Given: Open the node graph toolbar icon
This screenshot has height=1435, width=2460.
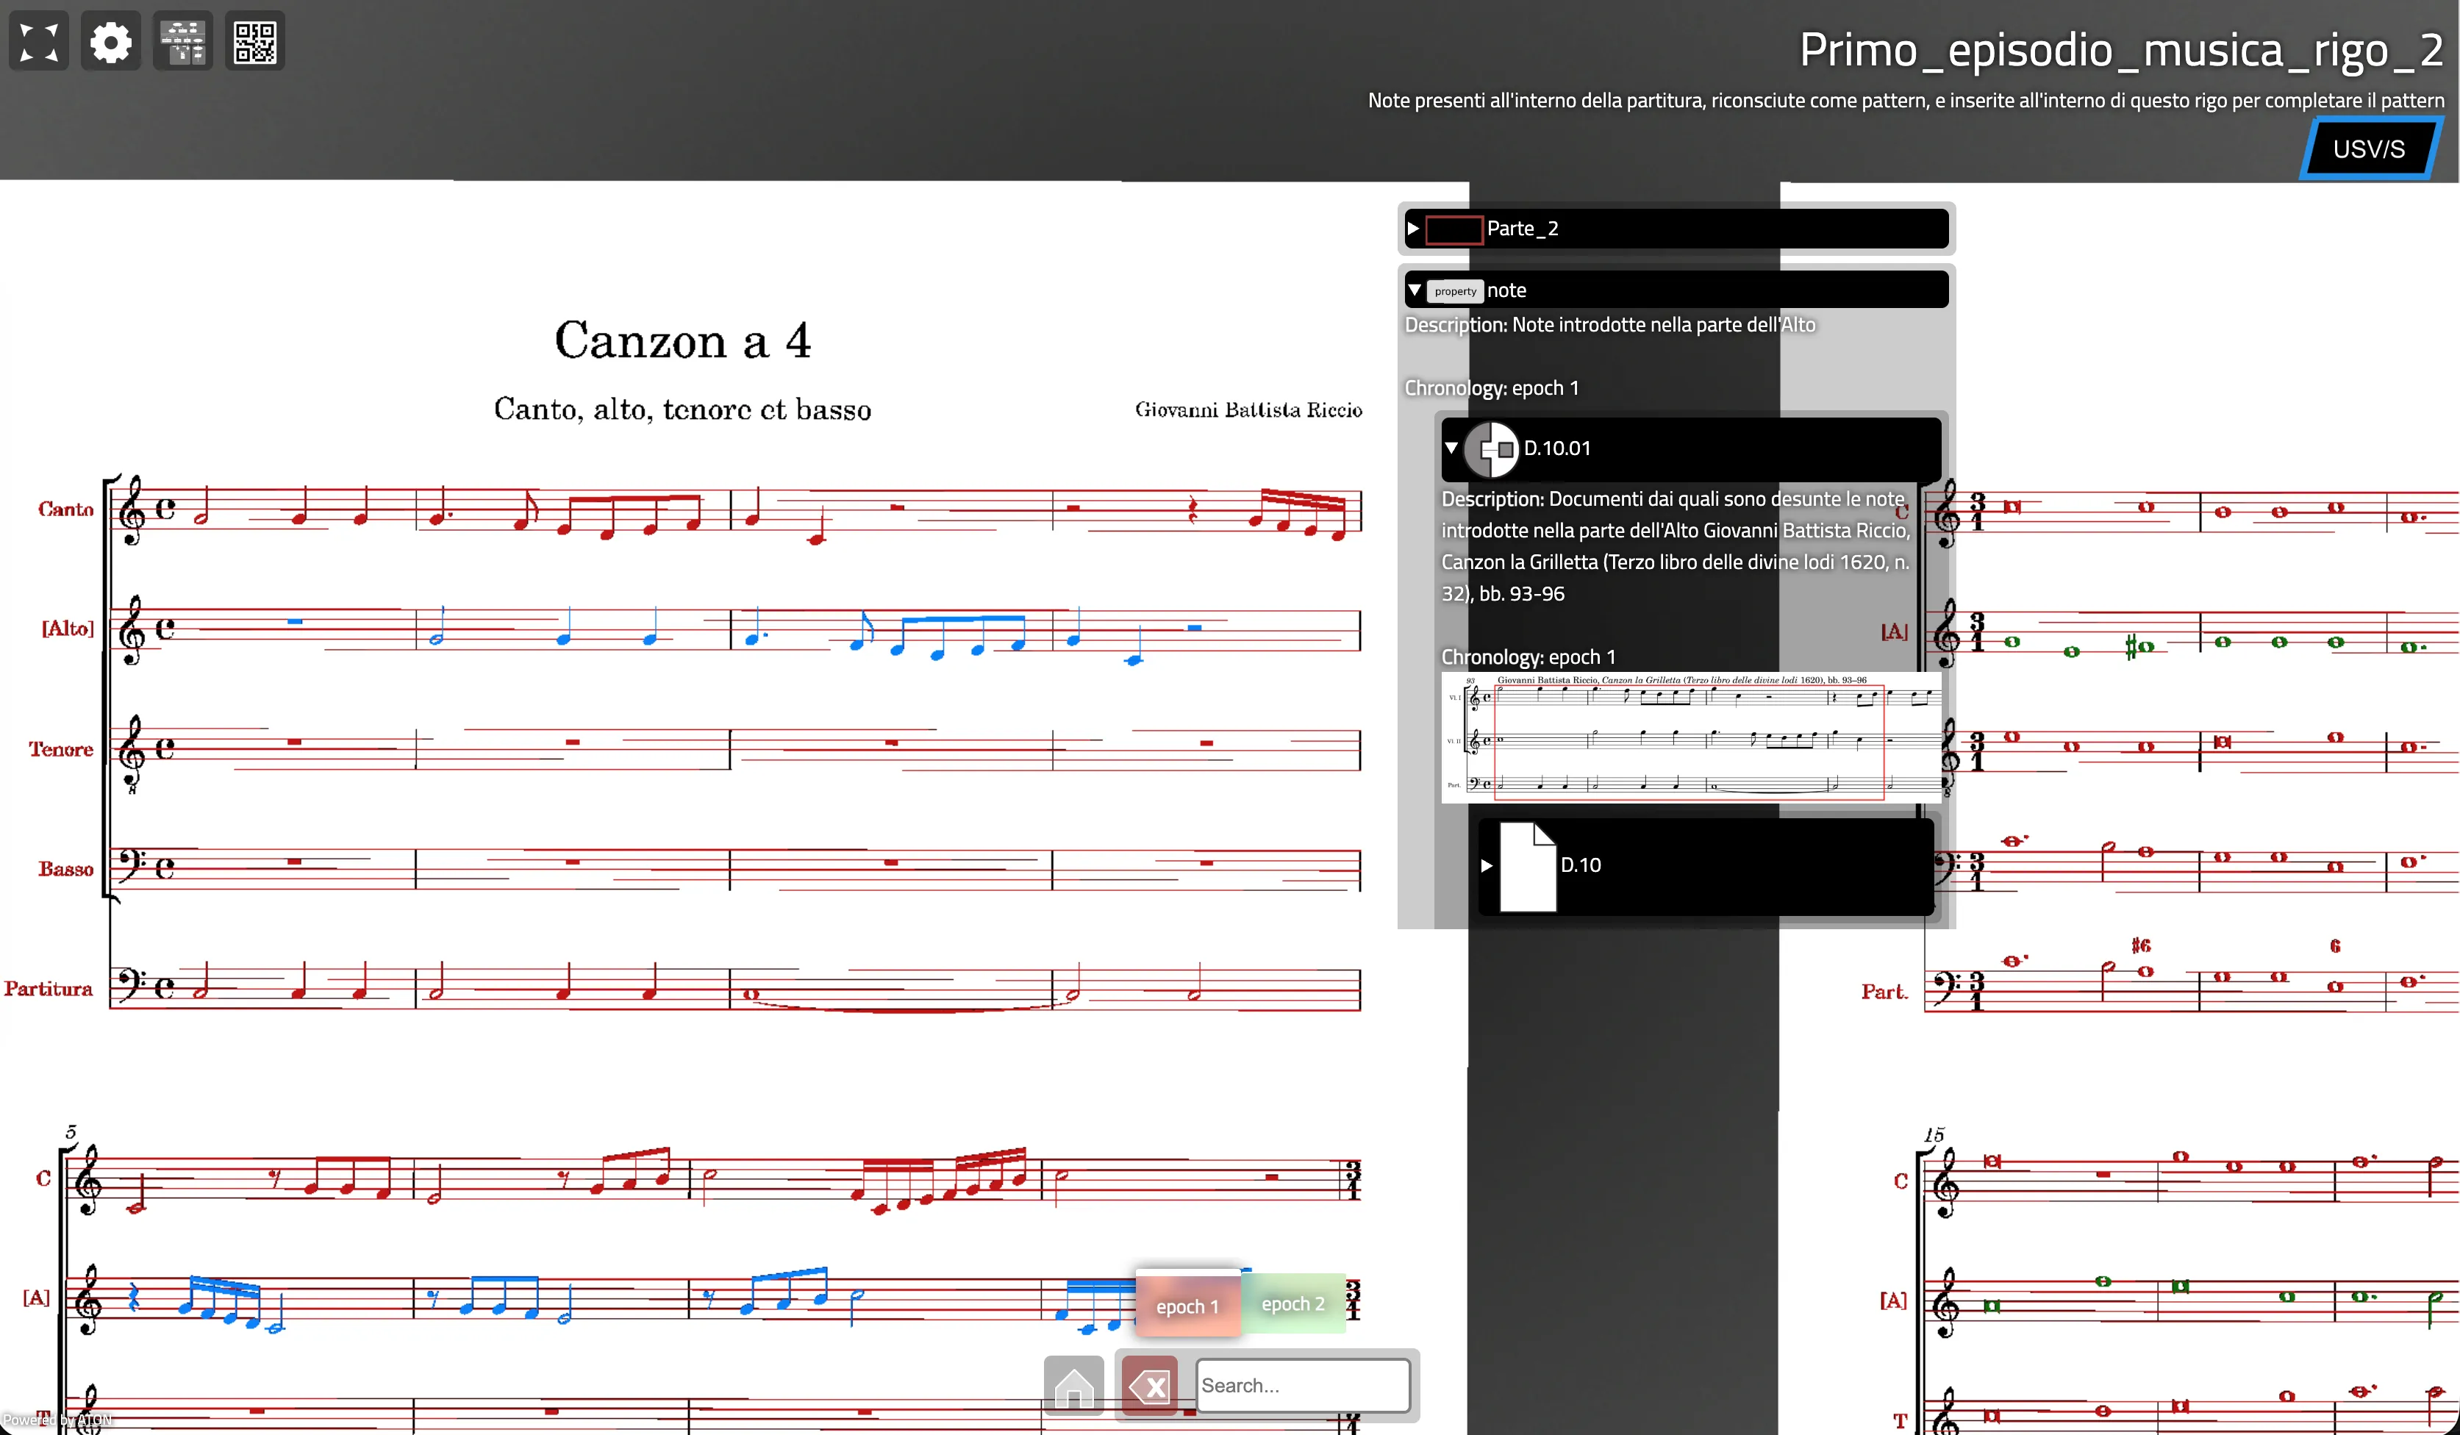Looking at the screenshot, I should tap(182, 42).
